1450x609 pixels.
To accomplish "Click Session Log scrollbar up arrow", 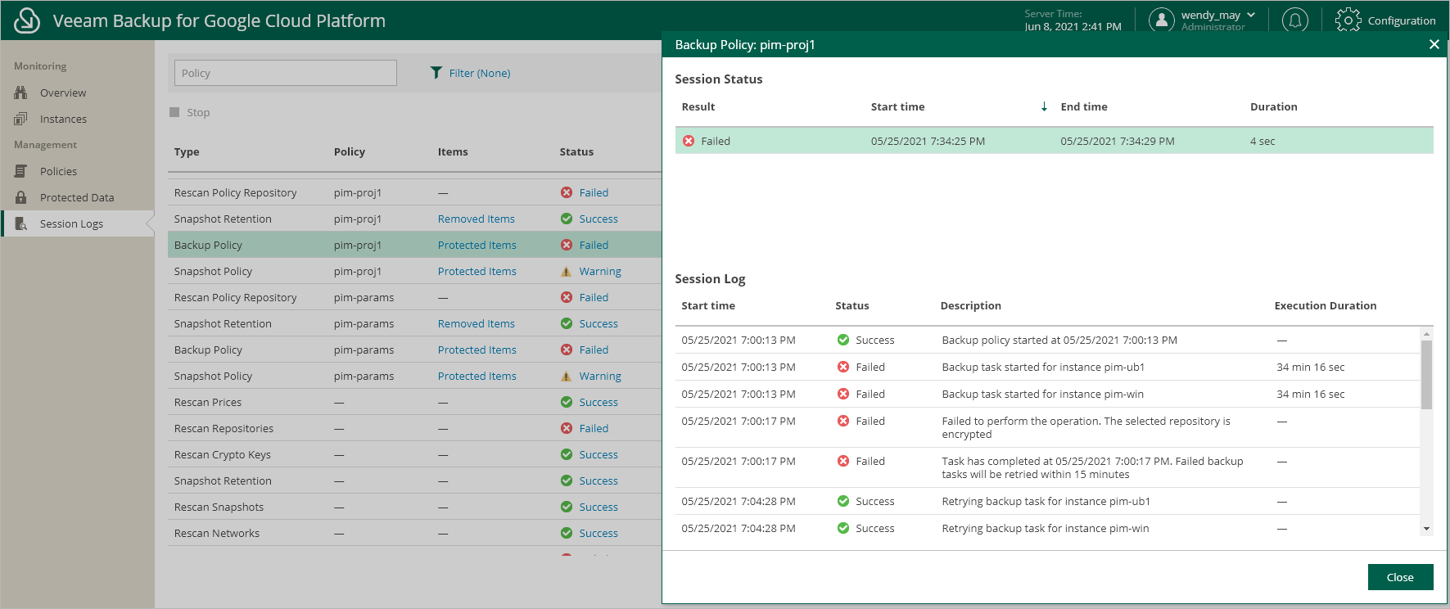I will 1426,333.
